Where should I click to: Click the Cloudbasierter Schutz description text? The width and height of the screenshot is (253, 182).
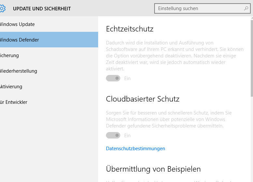tap(169, 119)
